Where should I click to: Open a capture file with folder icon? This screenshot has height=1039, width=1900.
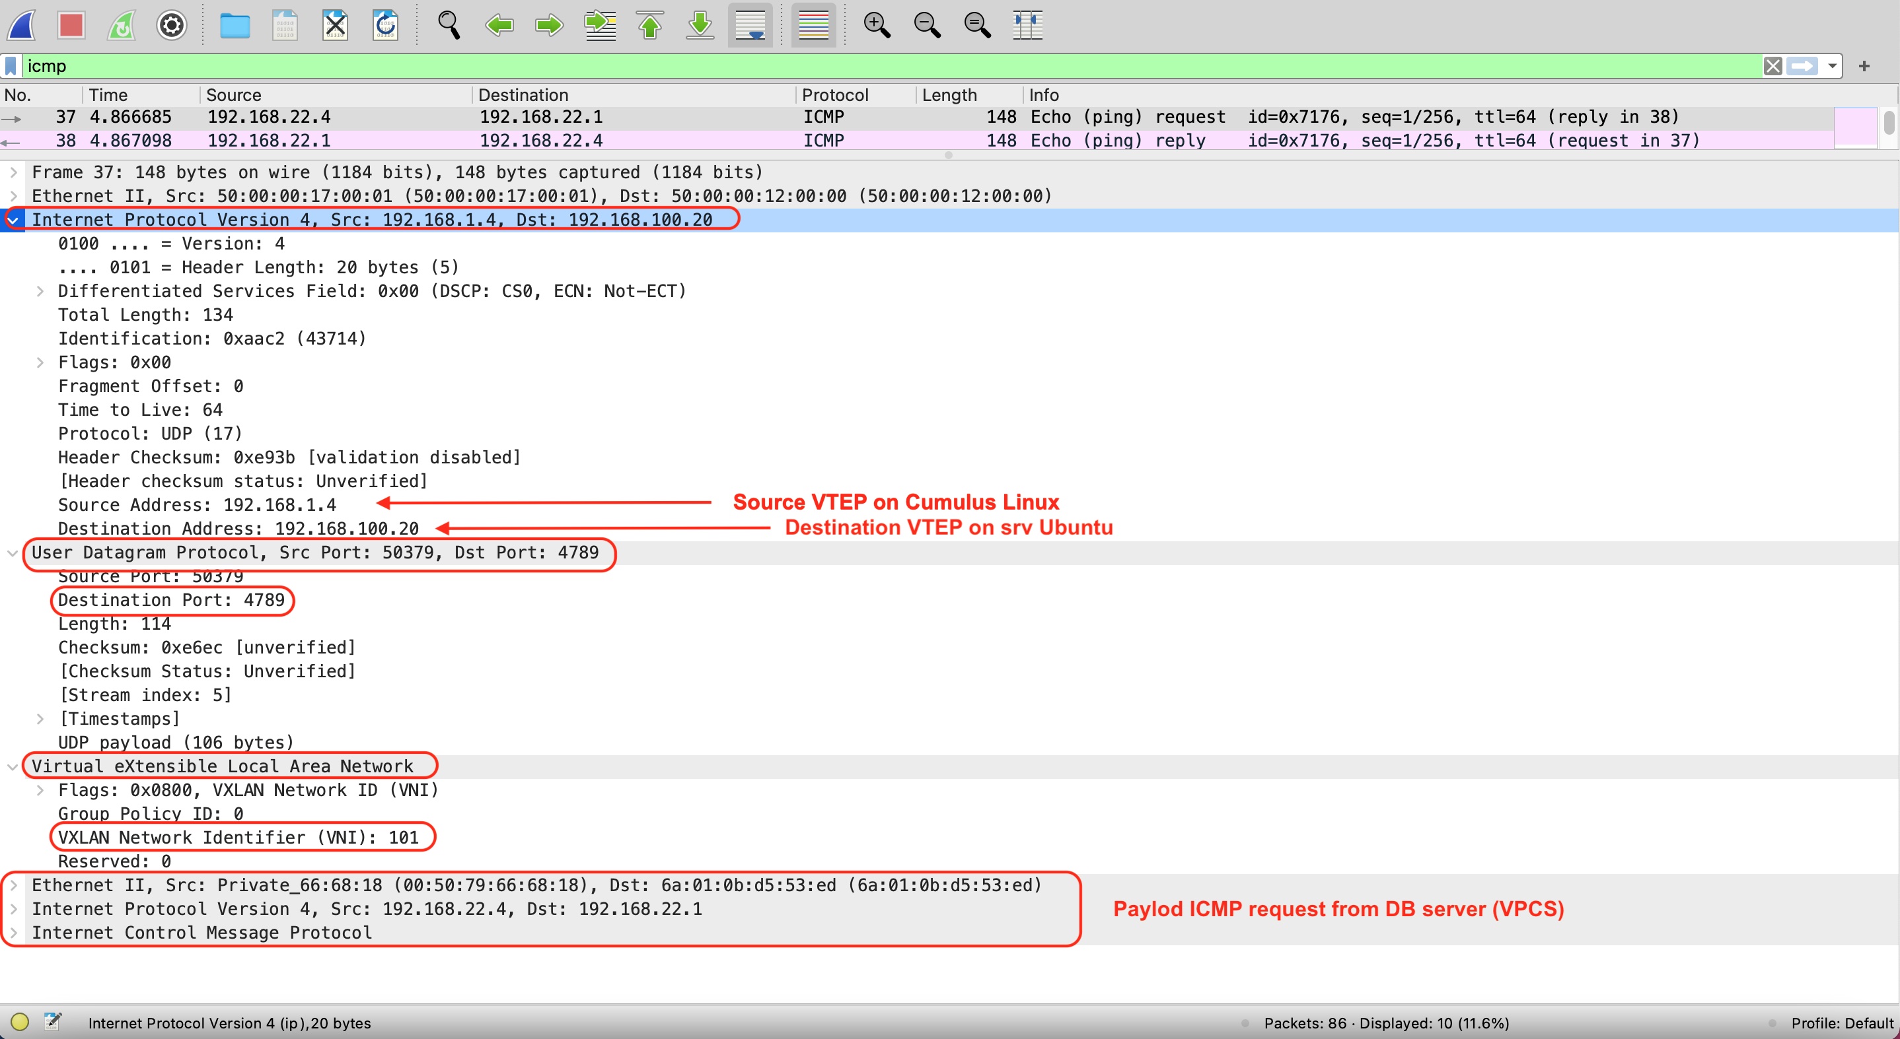(235, 26)
